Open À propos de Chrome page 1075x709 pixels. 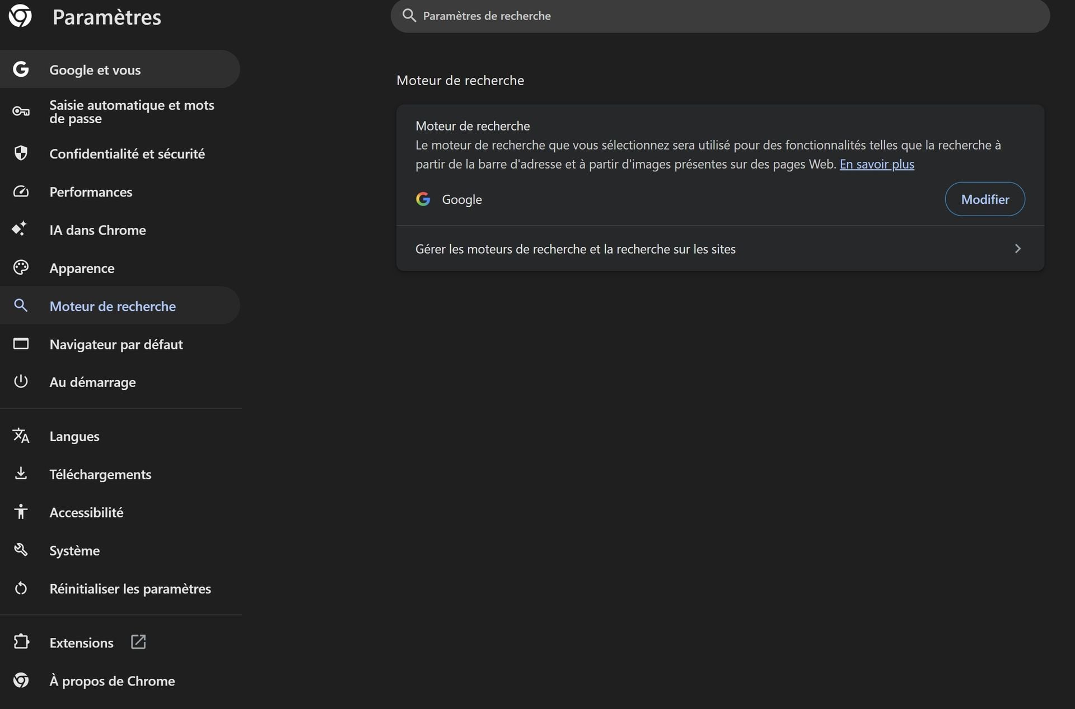point(120,680)
